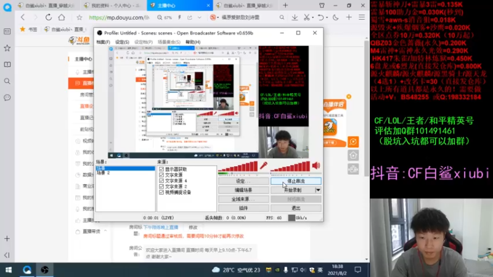The height and width of the screenshot is (277, 493).
Task: Toggle 文字来源 source checkbox
Action: click(x=161, y=175)
